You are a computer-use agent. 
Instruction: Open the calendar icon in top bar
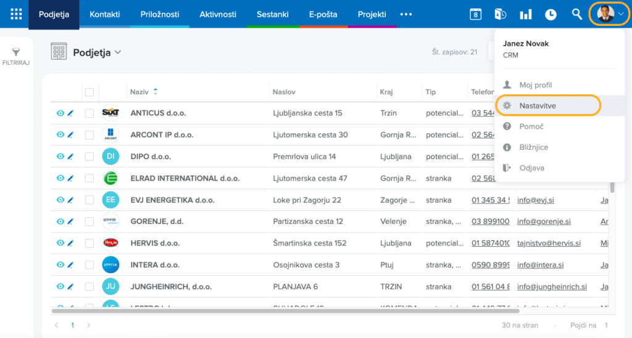(x=475, y=14)
